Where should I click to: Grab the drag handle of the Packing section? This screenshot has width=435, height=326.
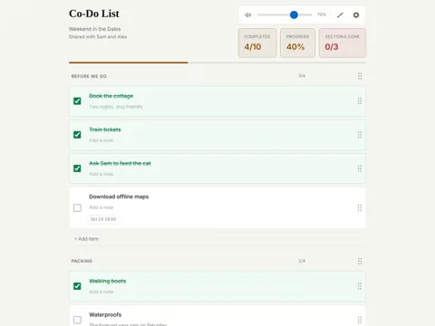[360, 261]
